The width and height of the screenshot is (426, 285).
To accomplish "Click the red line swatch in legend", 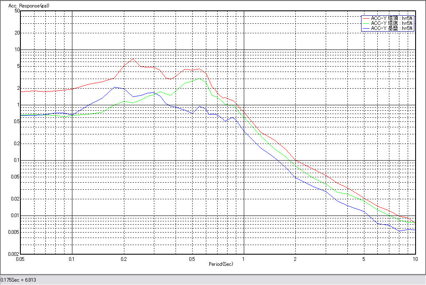I will [x=366, y=19].
